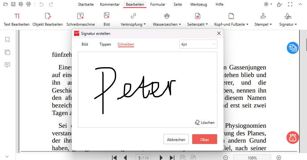Open the comments side panel

[7, 65]
